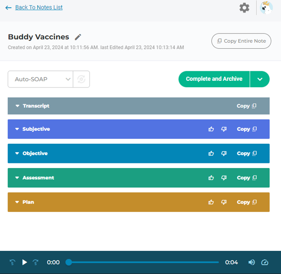Skip forward five seconds in audio
This screenshot has height=274, width=281.
pos(36,262)
